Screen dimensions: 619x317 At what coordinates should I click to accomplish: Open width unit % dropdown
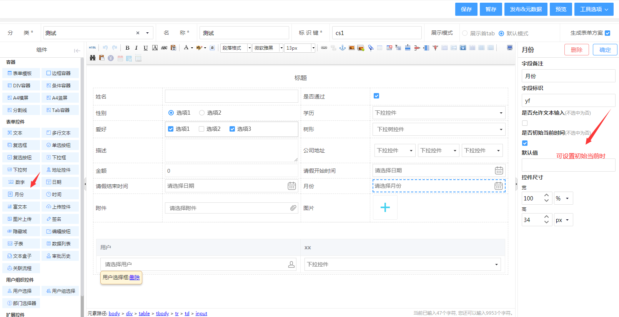point(563,198)
